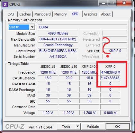Viewport: 135px width, 133px height.
Task: Select JEDEC #9 CAS latency 18.0
Action: click(48, 78)
